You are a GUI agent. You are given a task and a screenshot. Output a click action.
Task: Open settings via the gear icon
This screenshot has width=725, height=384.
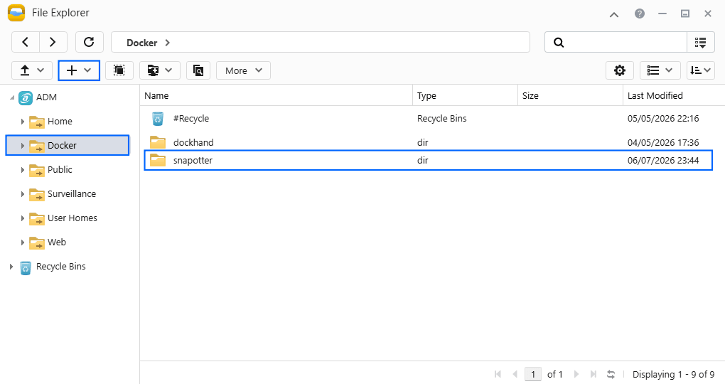(620, 70)
